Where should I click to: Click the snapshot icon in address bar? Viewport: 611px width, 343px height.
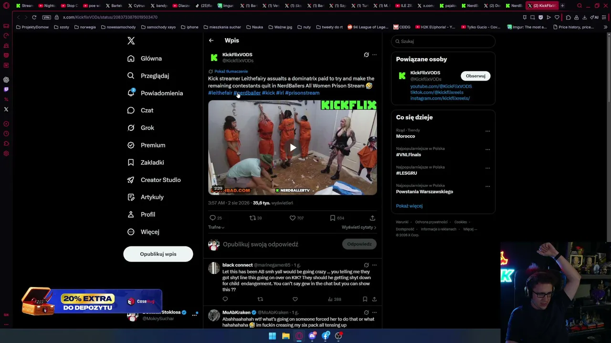532,17
